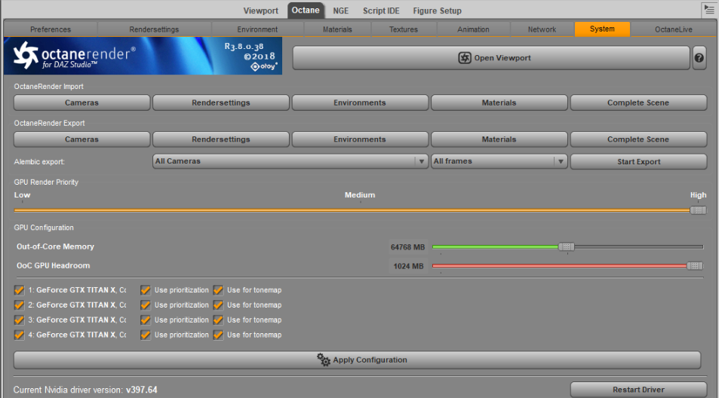Image resolution: width=719 pixels, height=398 pixels.
Task: Click the Restart Driver button
Action: (638, 390)
